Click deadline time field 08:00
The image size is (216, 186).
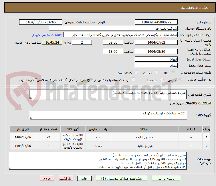113,42
